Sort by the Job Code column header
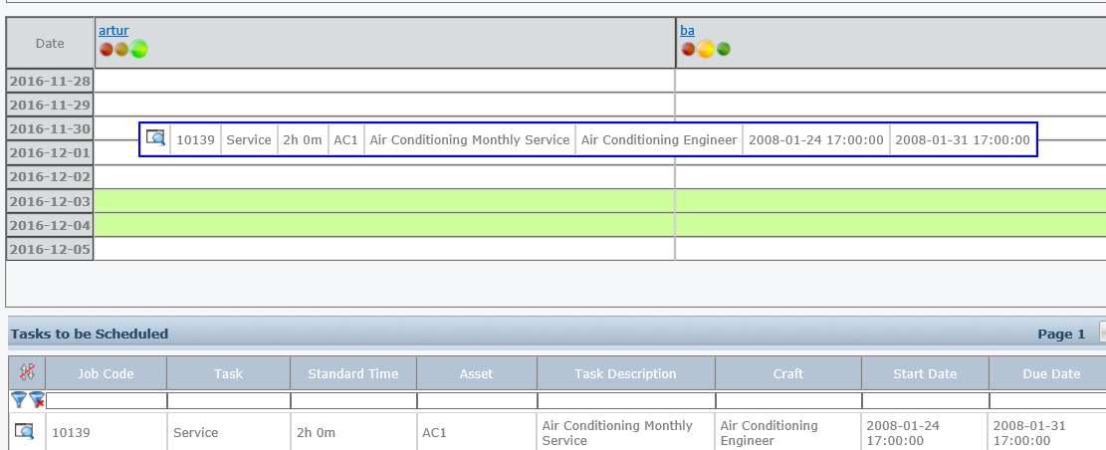1106x450 pixels. pyautogui.click(x=106, y=374)
